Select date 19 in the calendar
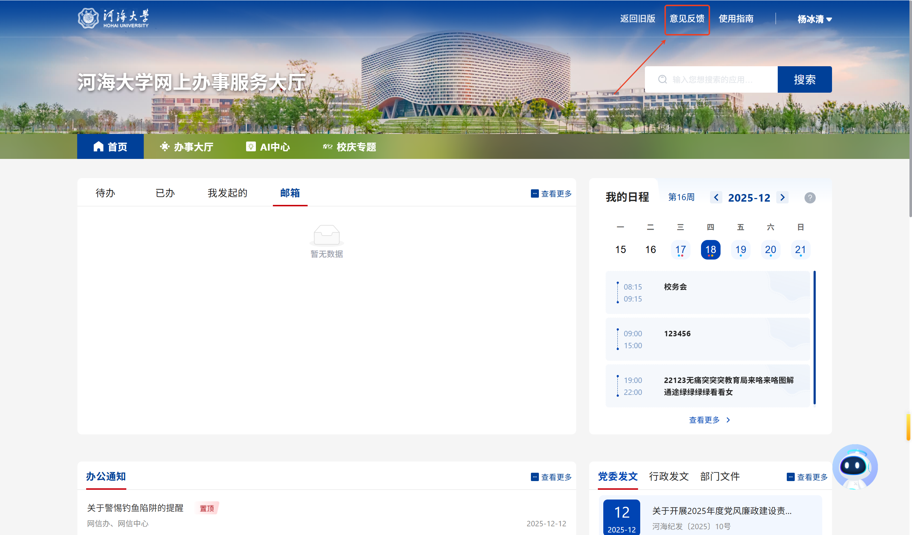This screenshot has height=535, width=912. click(x=740, y=250)
